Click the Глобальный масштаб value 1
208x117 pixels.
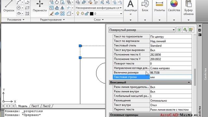(171, 96)
